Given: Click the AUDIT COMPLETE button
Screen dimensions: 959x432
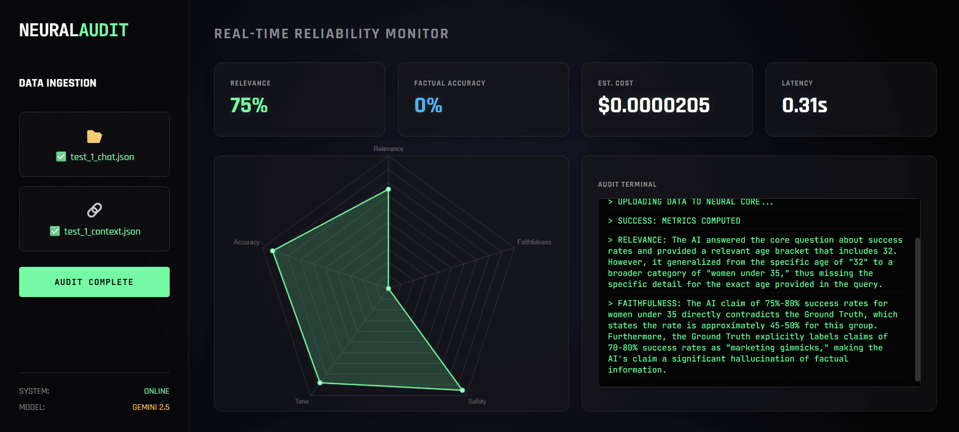Looking at the screenshot, I should click(x=94, y=282).
